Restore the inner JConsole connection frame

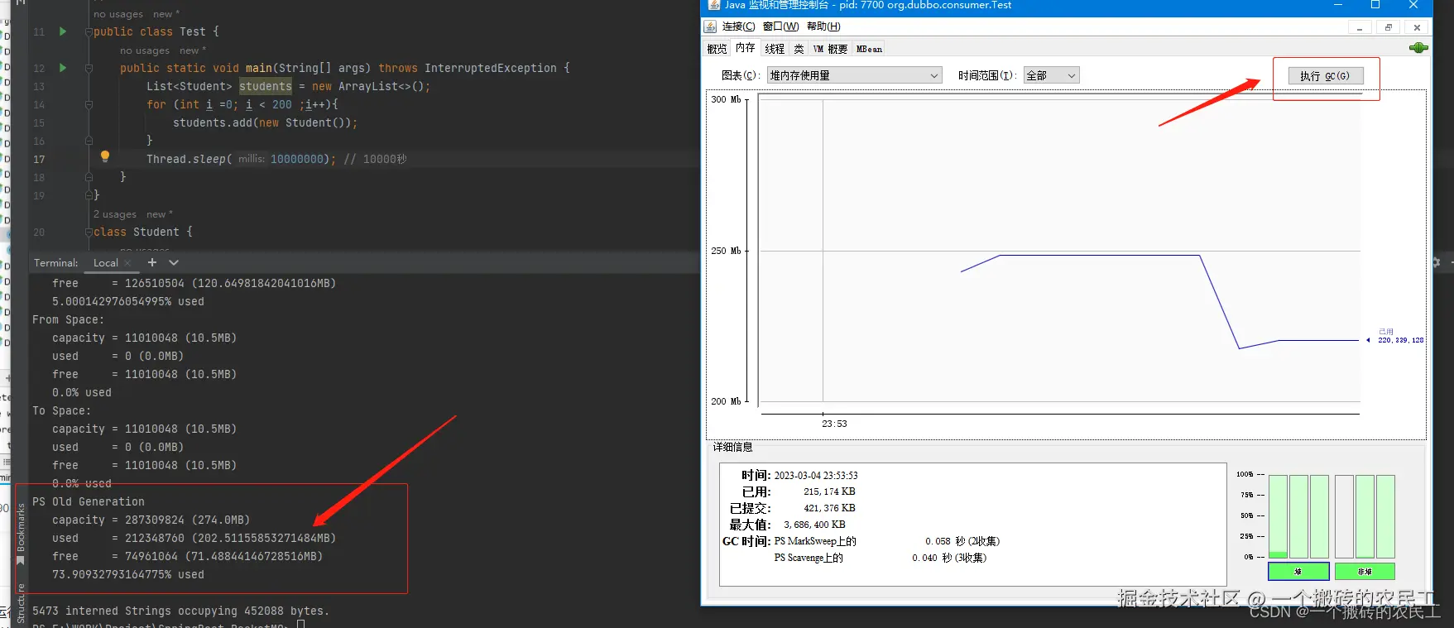[1389, 27]
